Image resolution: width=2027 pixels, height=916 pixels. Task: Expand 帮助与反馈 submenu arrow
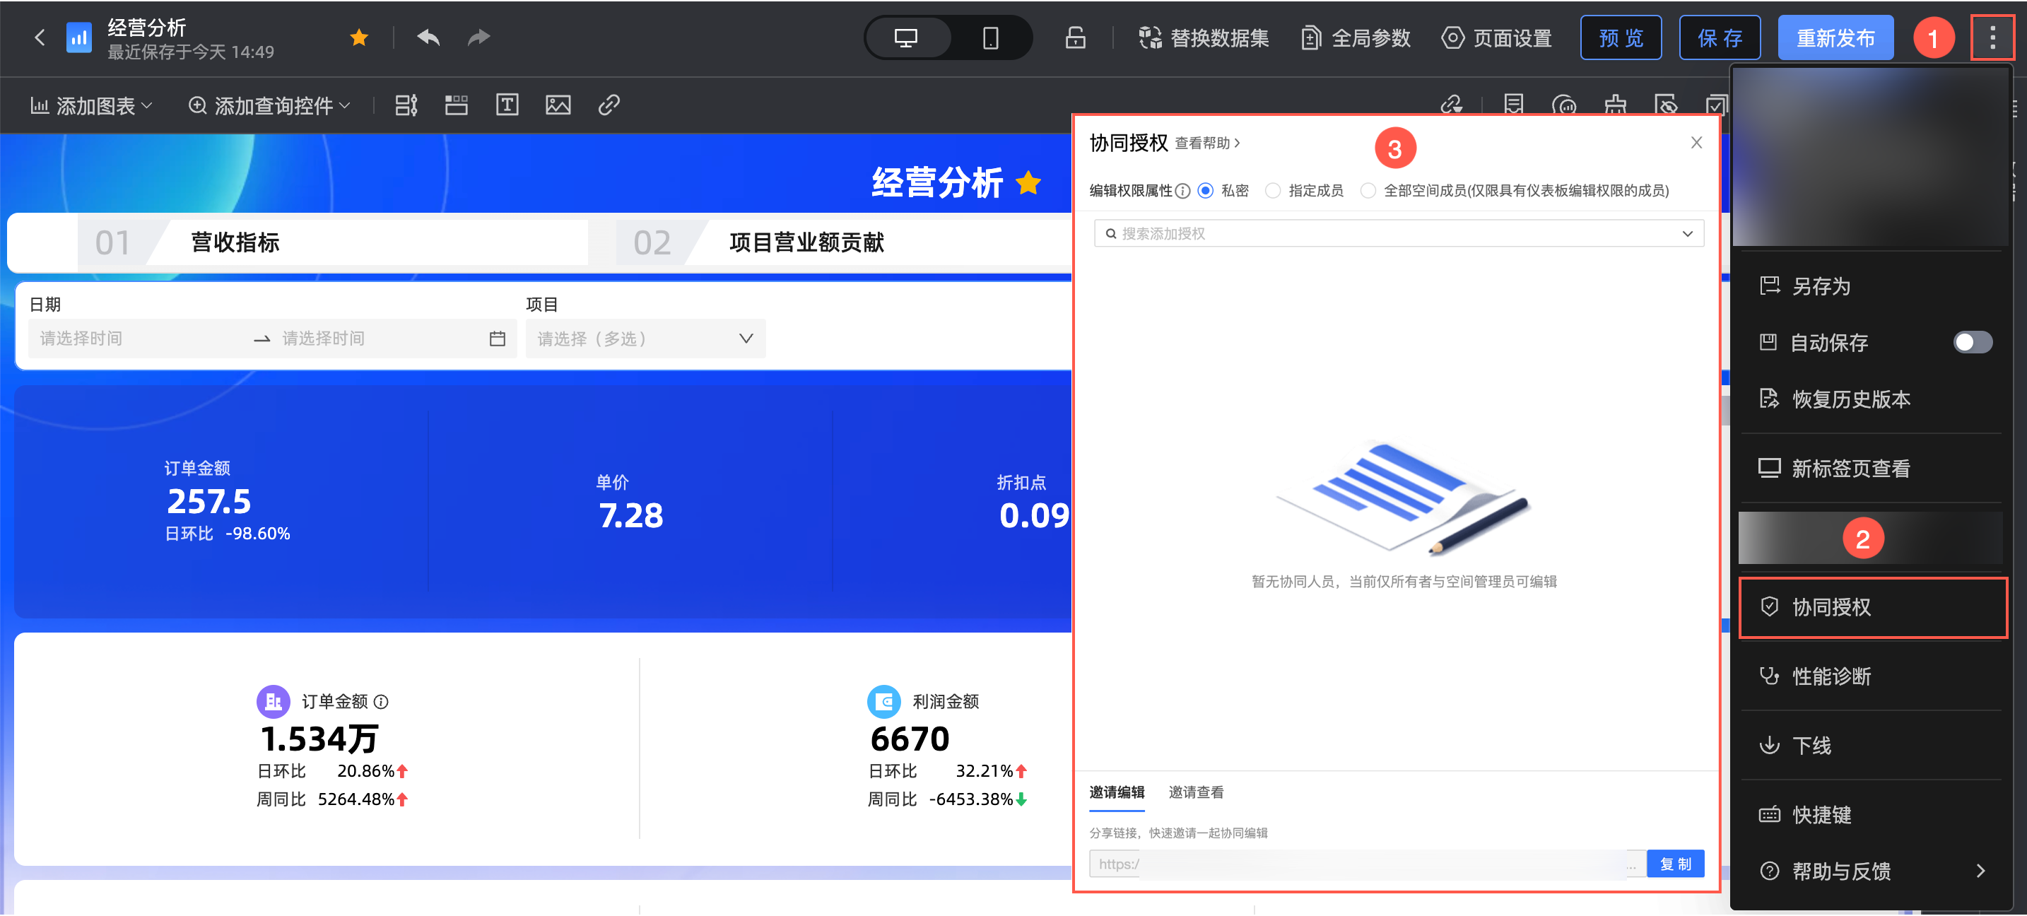coord(1980,870)
